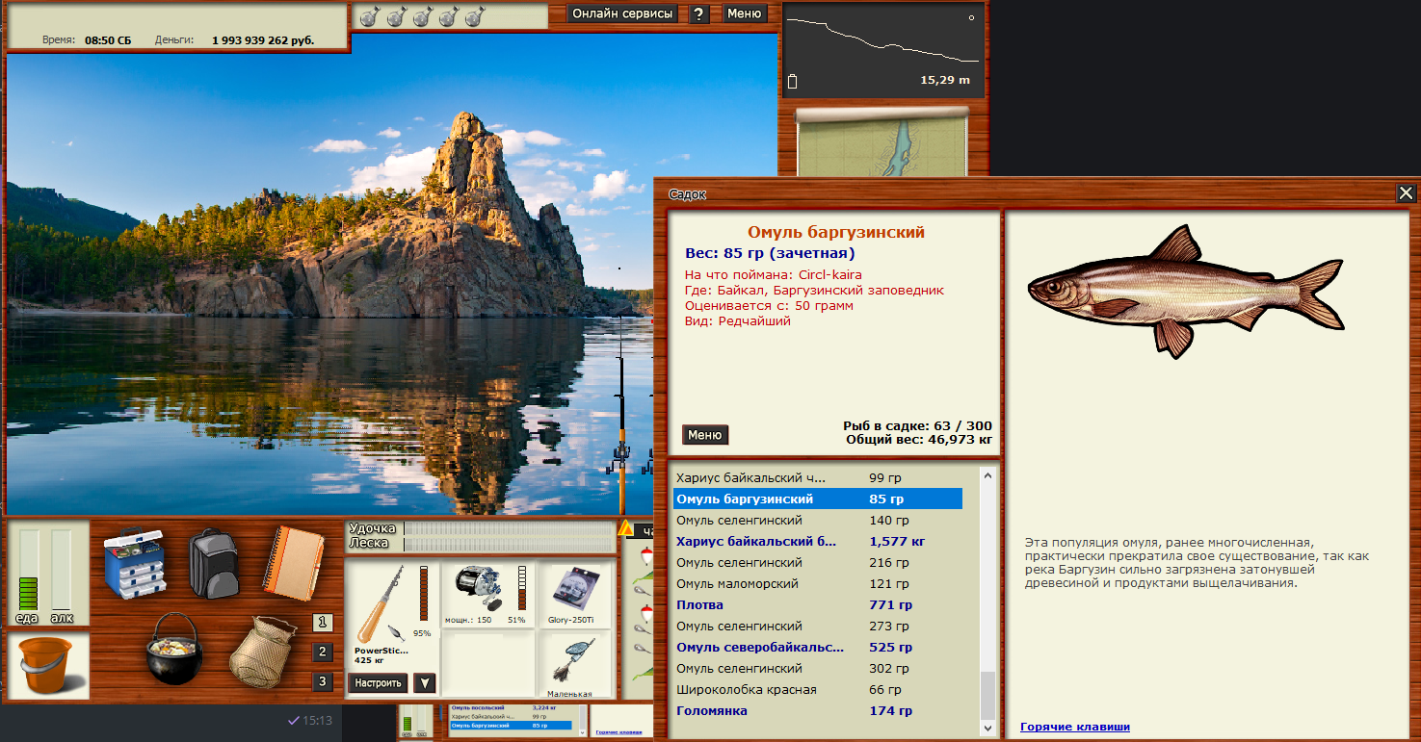Click the keepnet list scrollbar thumb
This screenshot has height=742, width=1421.
(x=987, y=695)
